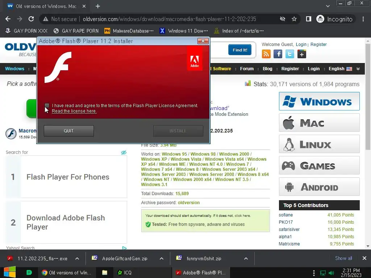Image resolution: width=371 pixels, height=278 pixels.
Task: Open Blog in the site nav bar
Action: (x=267, y=69)
